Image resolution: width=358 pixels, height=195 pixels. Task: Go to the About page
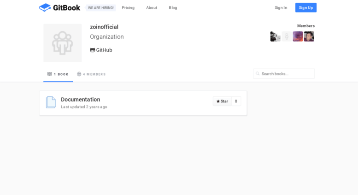(x=152, y=7)
